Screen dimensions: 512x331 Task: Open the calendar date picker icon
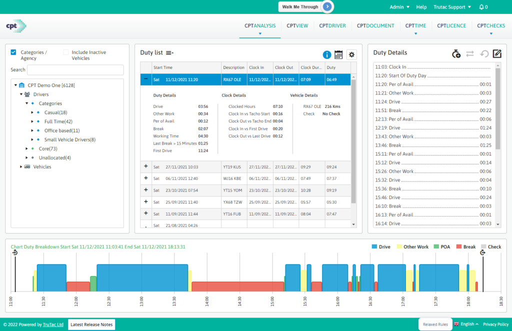[x=338, y=55]
